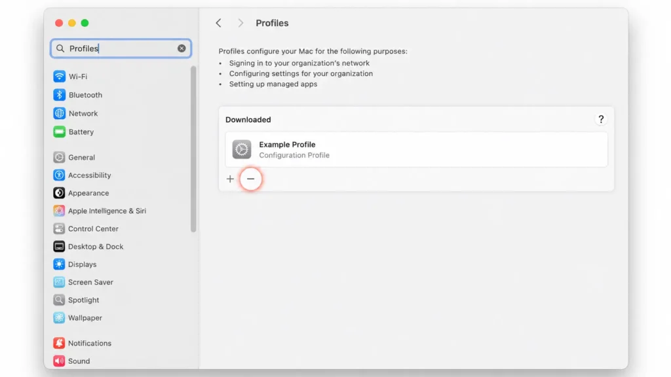Click the "Downloaded" section heading

pos(248,120)
